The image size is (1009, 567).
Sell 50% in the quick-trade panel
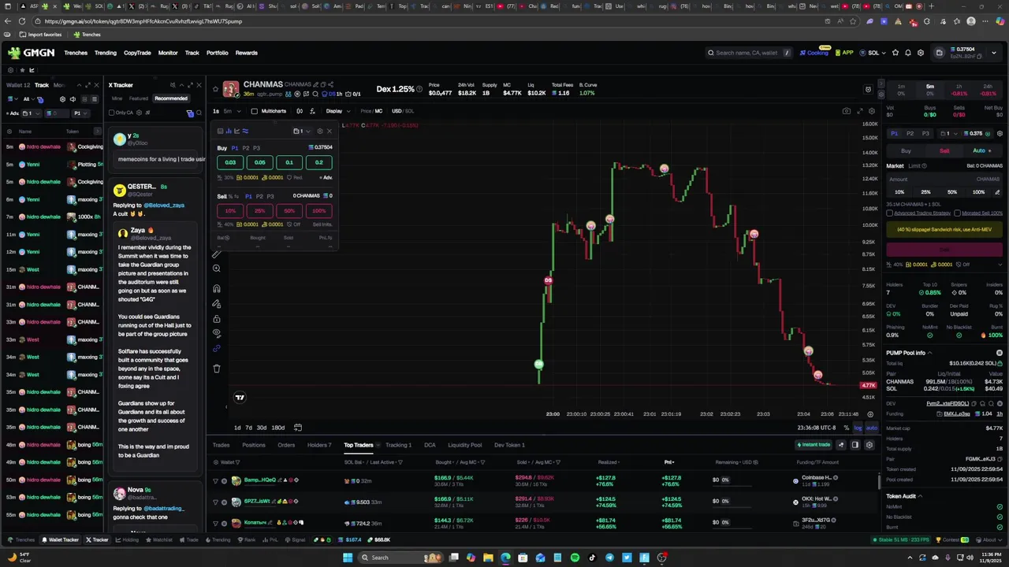(289, 210)
